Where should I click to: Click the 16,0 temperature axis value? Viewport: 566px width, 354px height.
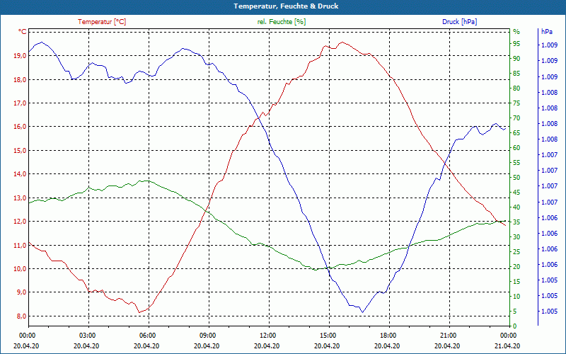[20, 127]
